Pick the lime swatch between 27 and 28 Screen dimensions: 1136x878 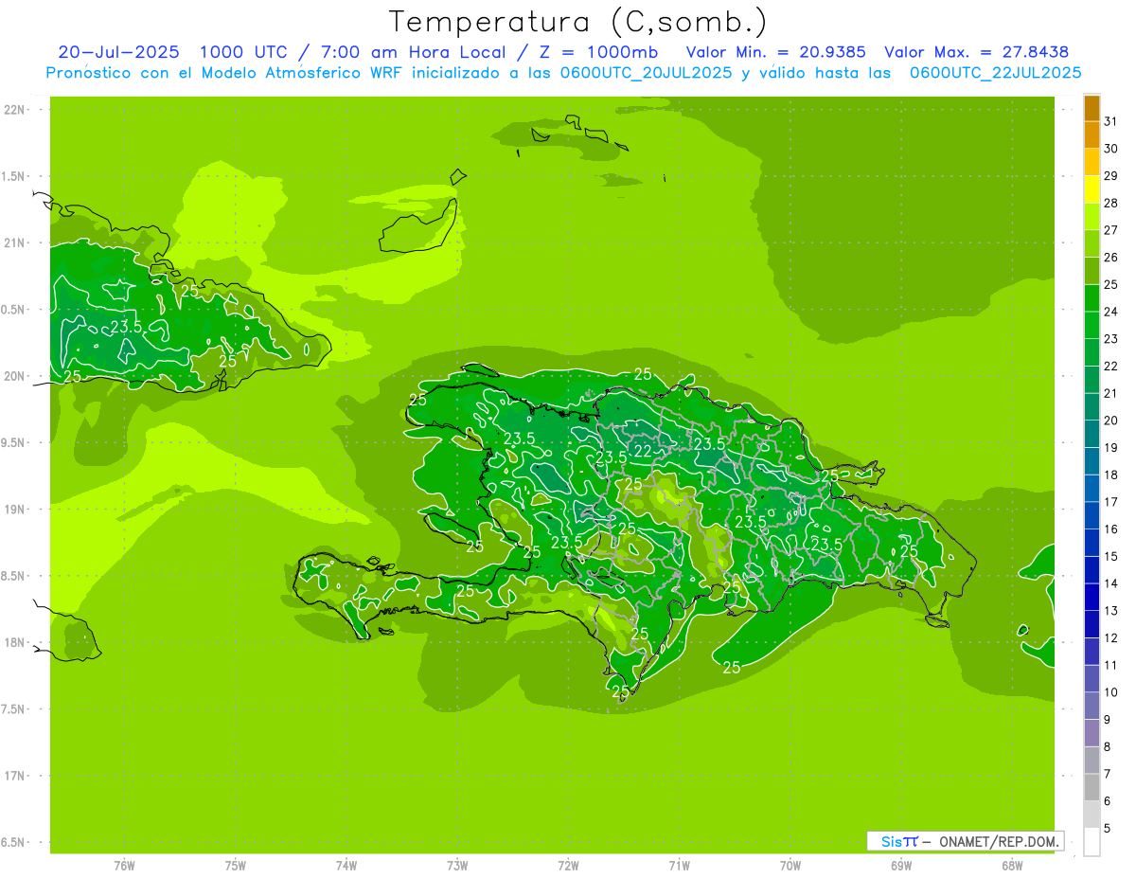pyautogui.click(x=1092, y=217)
